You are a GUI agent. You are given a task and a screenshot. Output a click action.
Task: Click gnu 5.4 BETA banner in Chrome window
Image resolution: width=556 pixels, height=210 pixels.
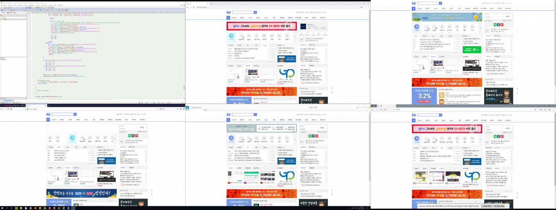click(x=262, y=26)
